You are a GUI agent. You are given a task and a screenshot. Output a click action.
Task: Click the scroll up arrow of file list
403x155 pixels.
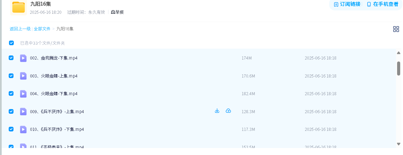pos(399,53)
